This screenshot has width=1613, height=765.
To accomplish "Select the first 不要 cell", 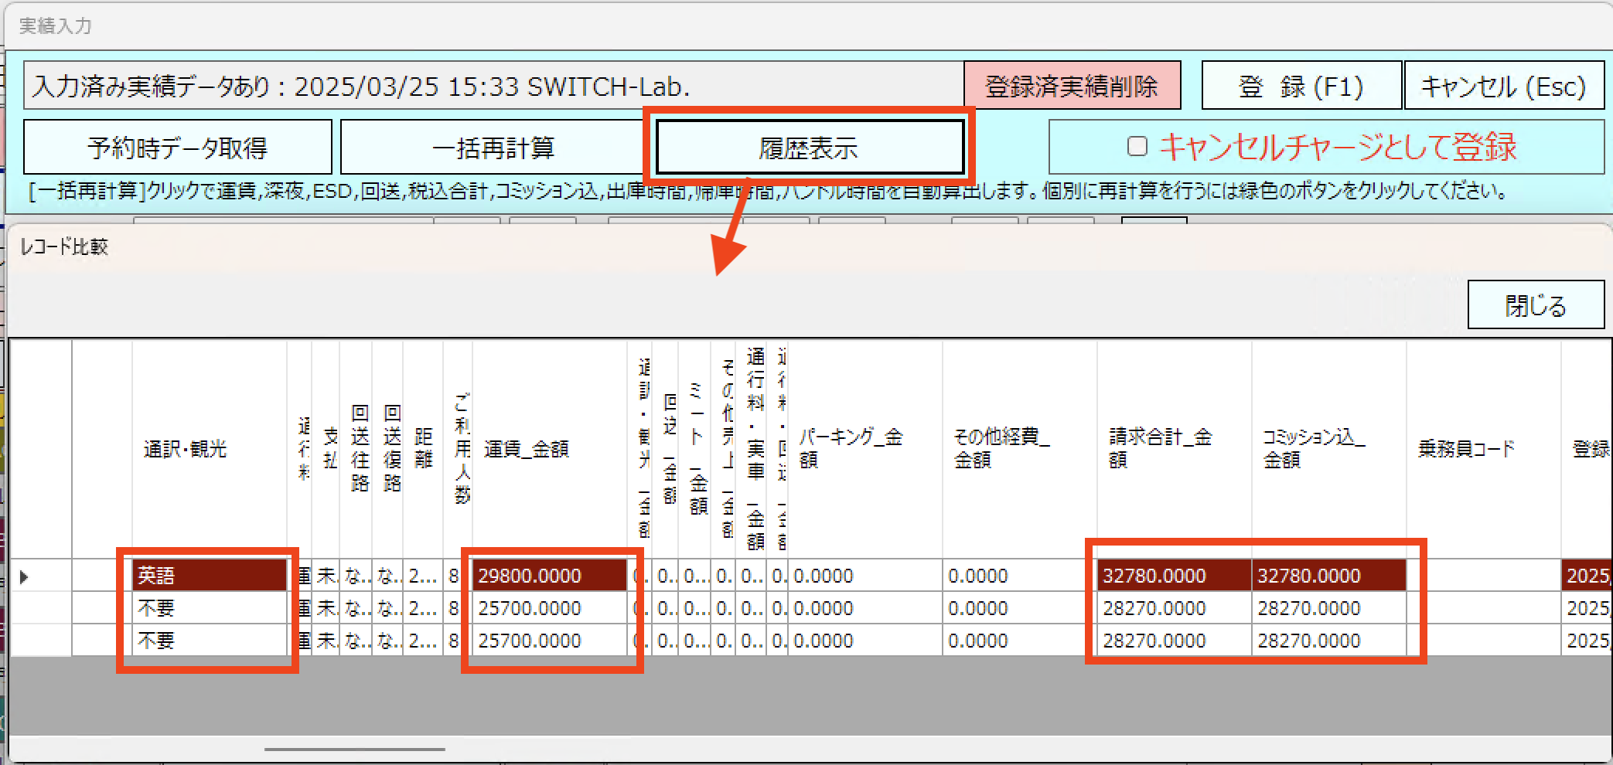I will (x=209, y=607).
